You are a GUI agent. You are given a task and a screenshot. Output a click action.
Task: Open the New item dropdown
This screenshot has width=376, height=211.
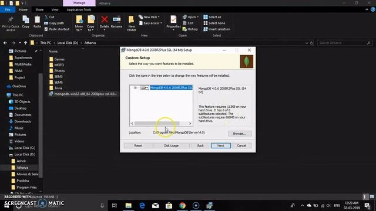[x=149, y=17]
